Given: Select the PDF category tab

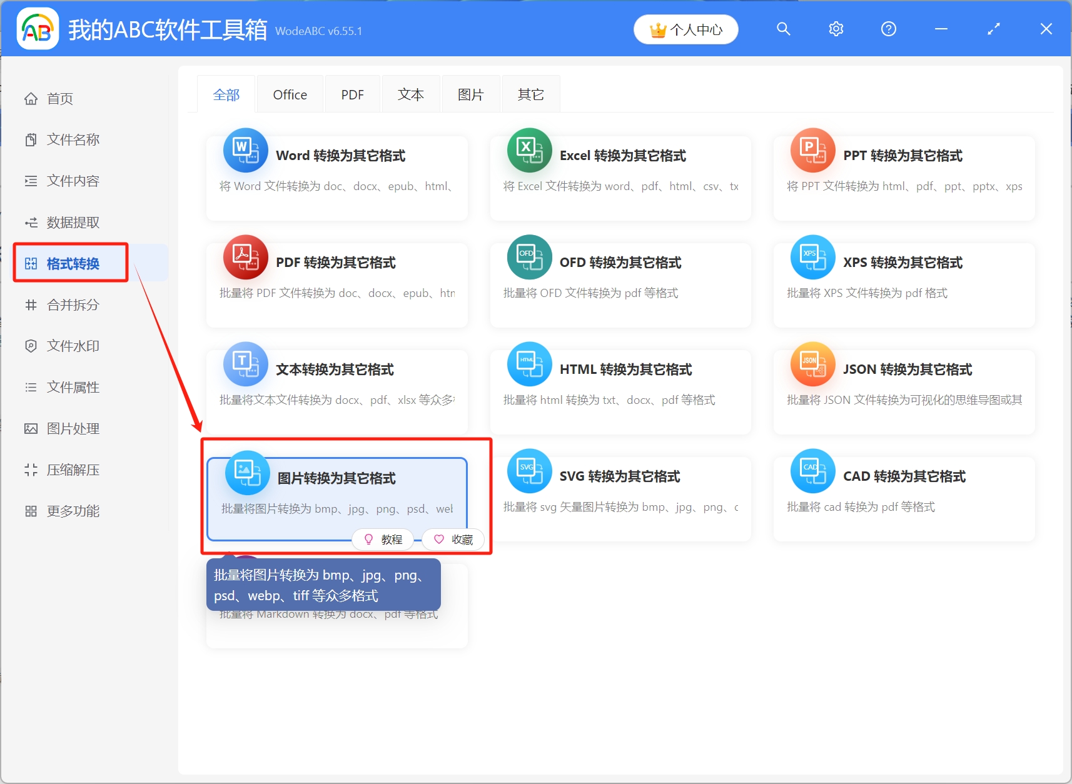Looking at the screenshot, I should [352, 95].
